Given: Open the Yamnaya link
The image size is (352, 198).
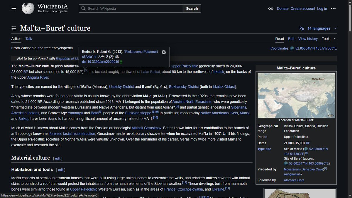Looking at the screenshot, I should pos(75,113).
